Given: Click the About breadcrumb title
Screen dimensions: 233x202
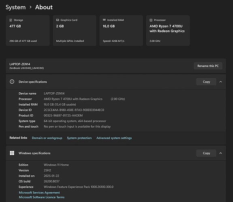Looking at the screenshot, I should (44, 7).
